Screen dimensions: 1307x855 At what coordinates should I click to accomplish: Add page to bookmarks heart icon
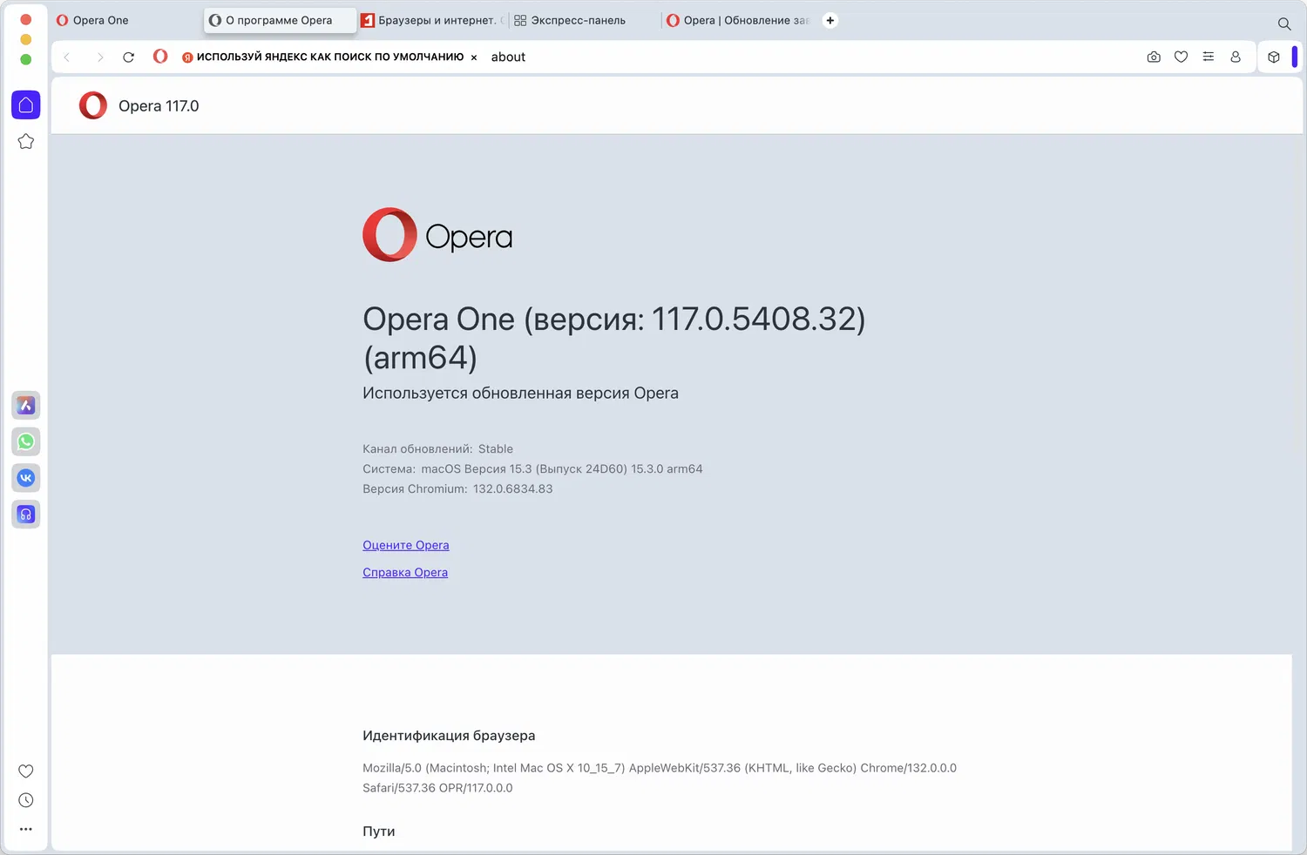(x=1181, y=57)
